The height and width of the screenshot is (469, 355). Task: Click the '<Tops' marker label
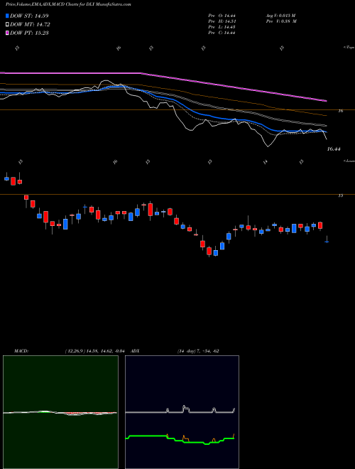click(x=349, y=48)
